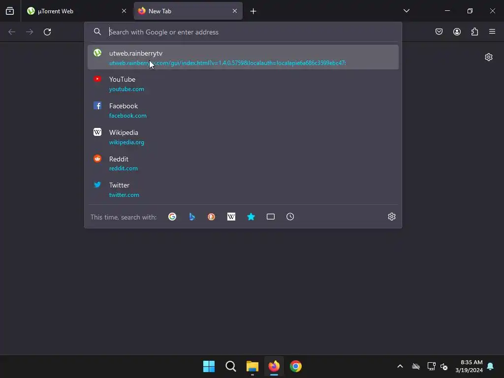Viewport: 504px width, 378px height.
Task: Select the Twitter suggestion
Action: tap(243, 189)
